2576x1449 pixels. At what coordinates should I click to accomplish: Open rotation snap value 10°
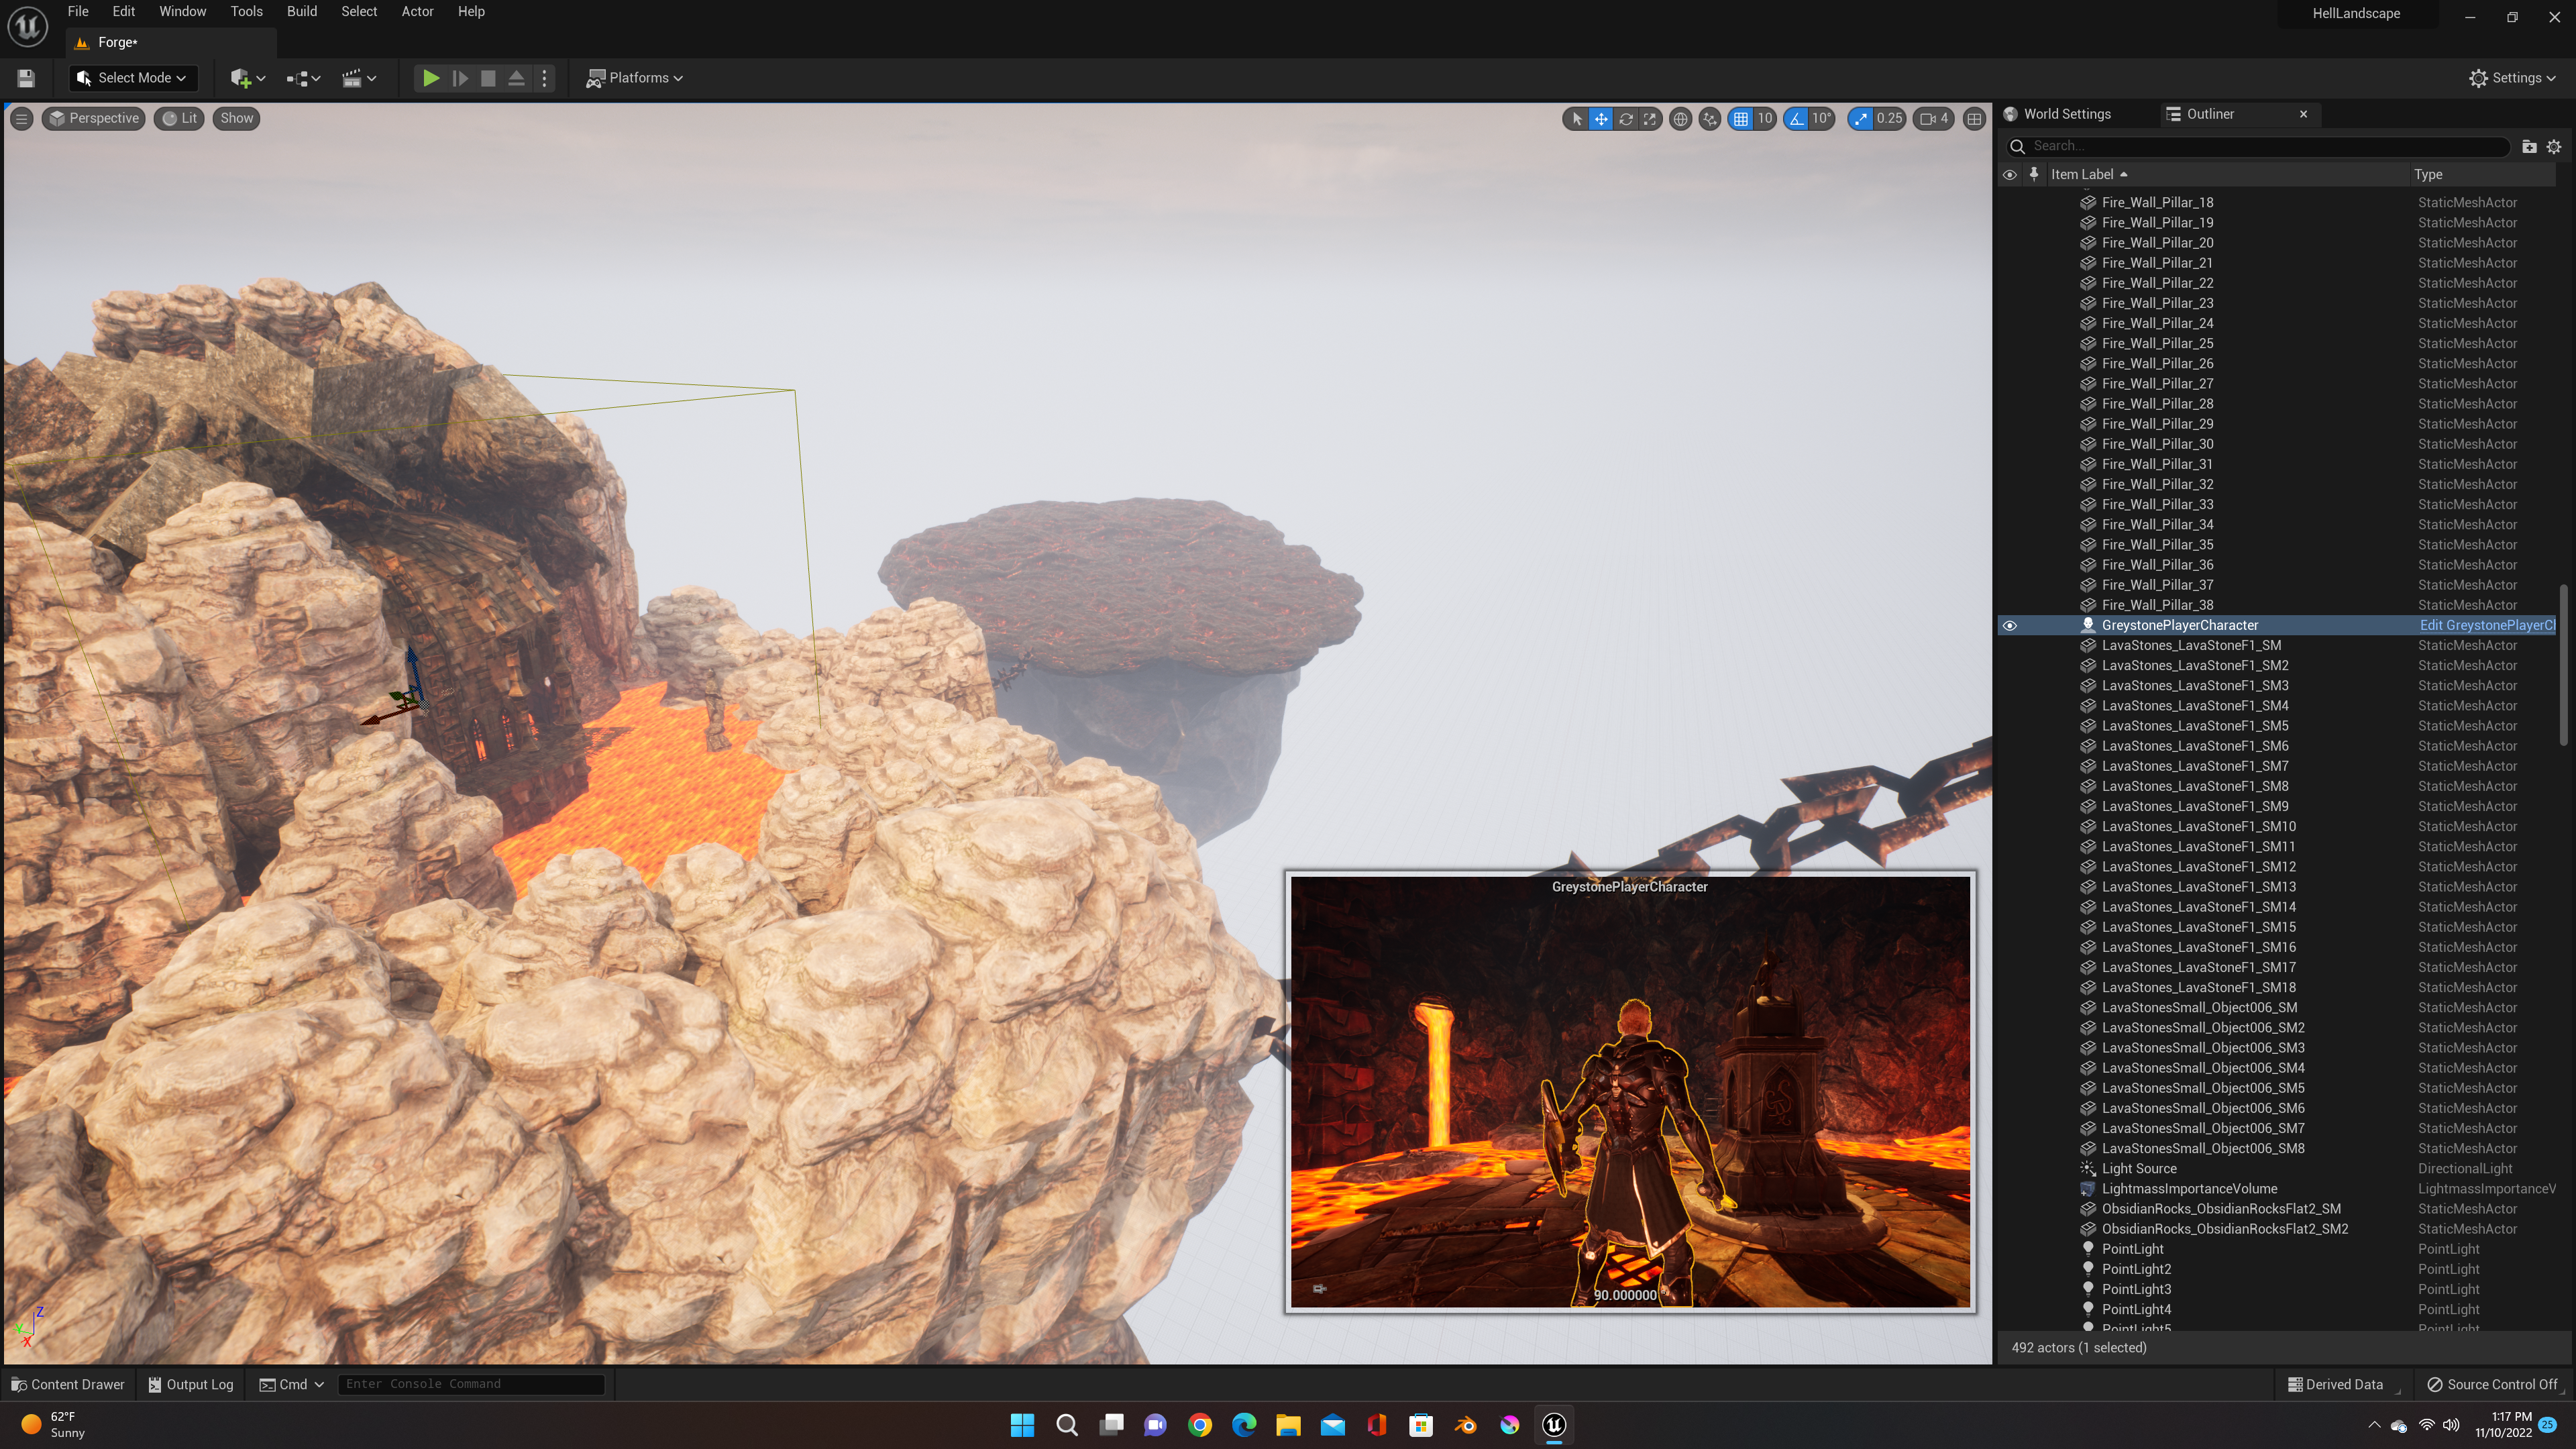click(1822, 119)
